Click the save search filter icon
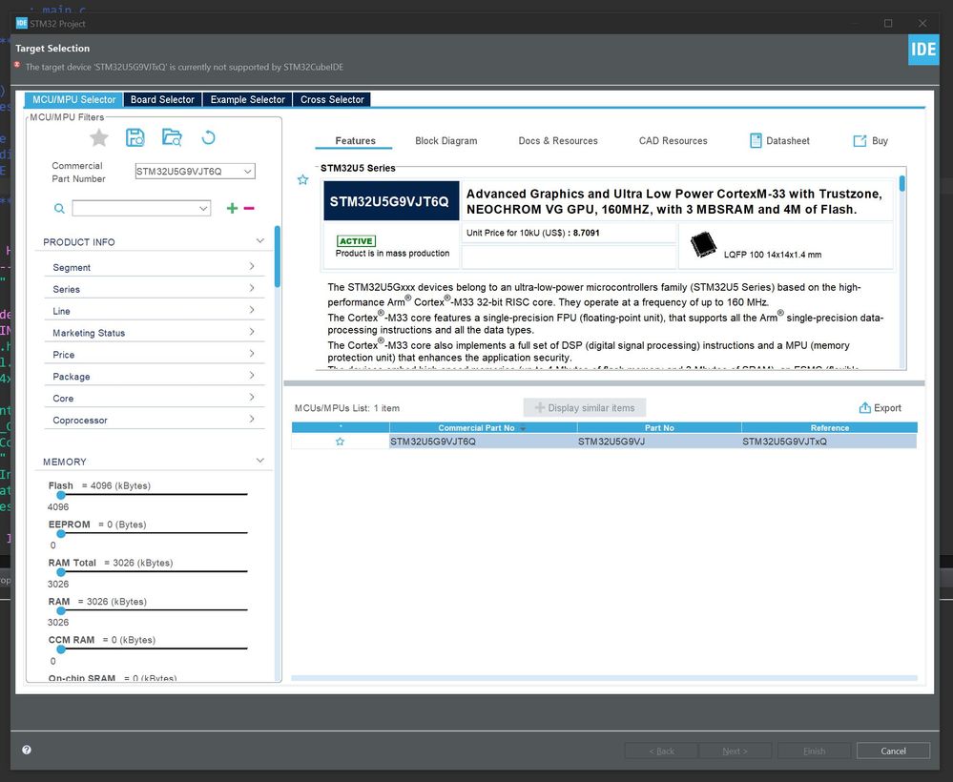The width and height of the screenshot is (953, 782). (135, 138)
